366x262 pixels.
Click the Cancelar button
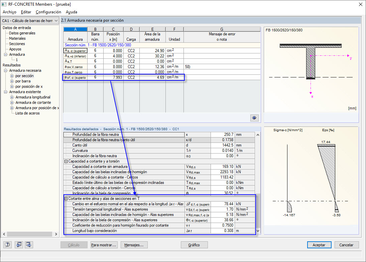click(x=346, y=245)
